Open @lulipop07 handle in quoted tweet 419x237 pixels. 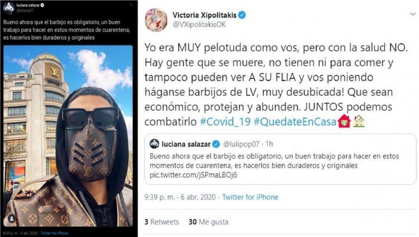[x=241, y=144]
